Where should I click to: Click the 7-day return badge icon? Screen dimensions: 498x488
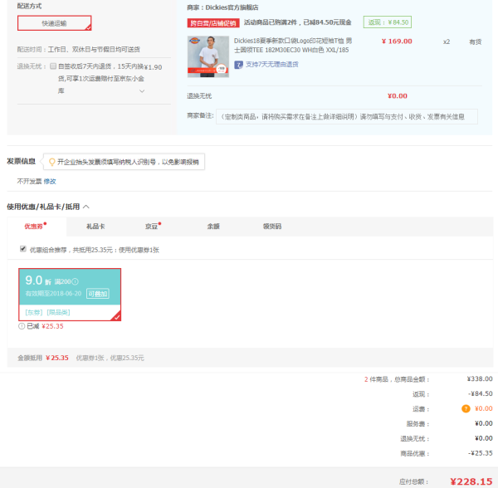coord(238,65)
